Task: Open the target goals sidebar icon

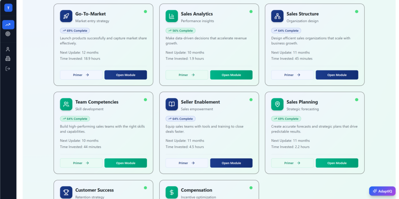Action: pos(8,34)
